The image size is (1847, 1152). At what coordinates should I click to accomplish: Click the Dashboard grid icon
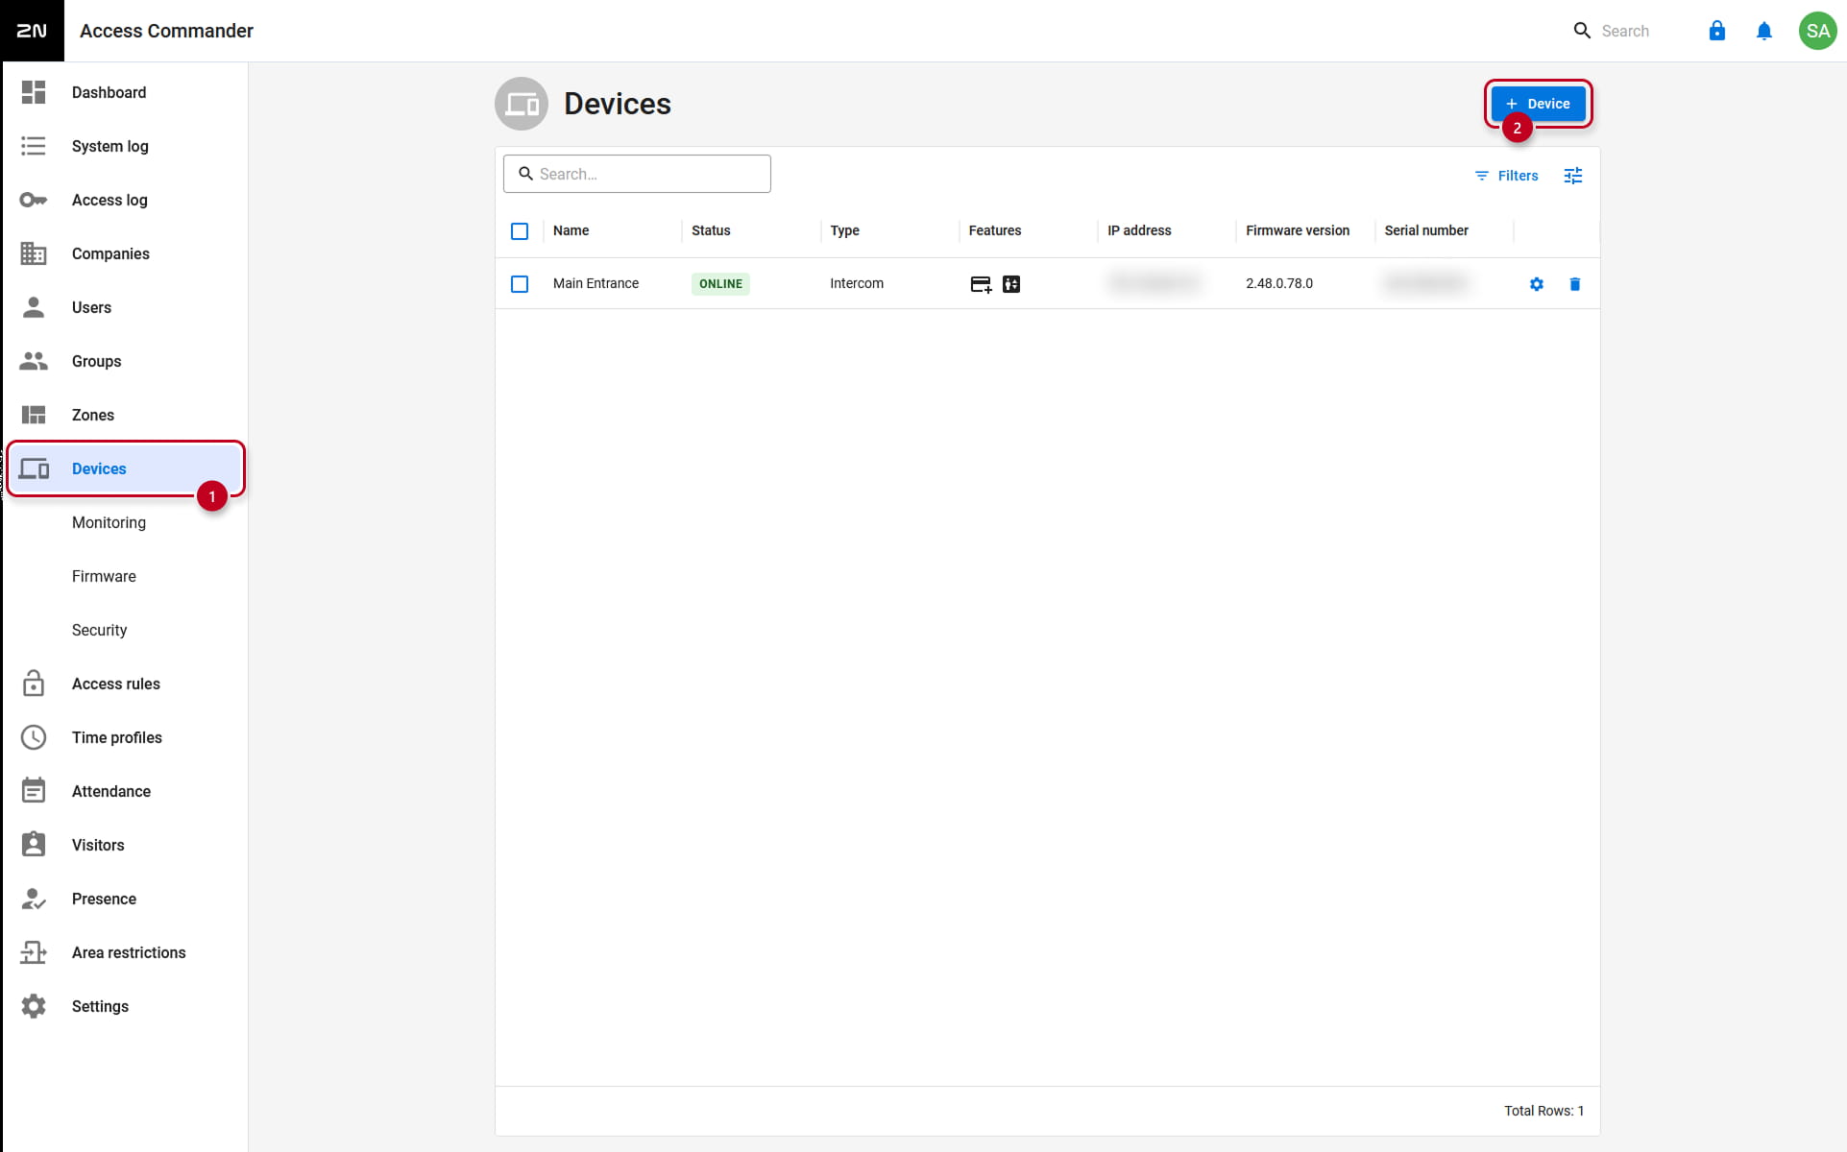coord(34,92)
